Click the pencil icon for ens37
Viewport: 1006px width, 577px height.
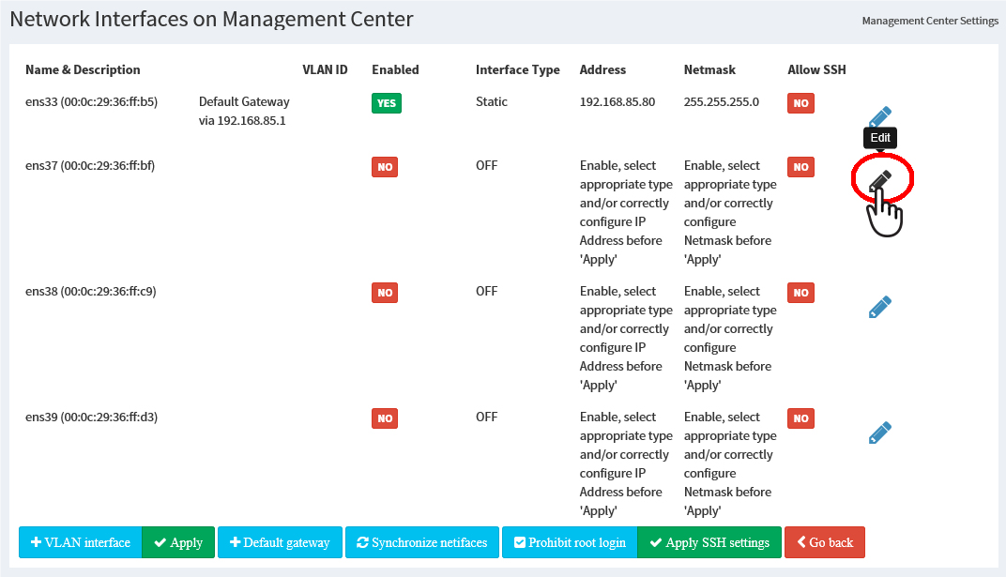[x=879, y=181]
